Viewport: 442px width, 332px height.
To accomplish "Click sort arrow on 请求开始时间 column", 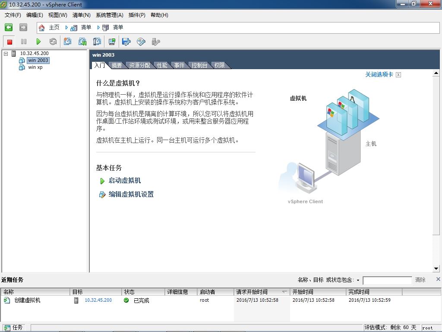I will (x=285, y=292).
